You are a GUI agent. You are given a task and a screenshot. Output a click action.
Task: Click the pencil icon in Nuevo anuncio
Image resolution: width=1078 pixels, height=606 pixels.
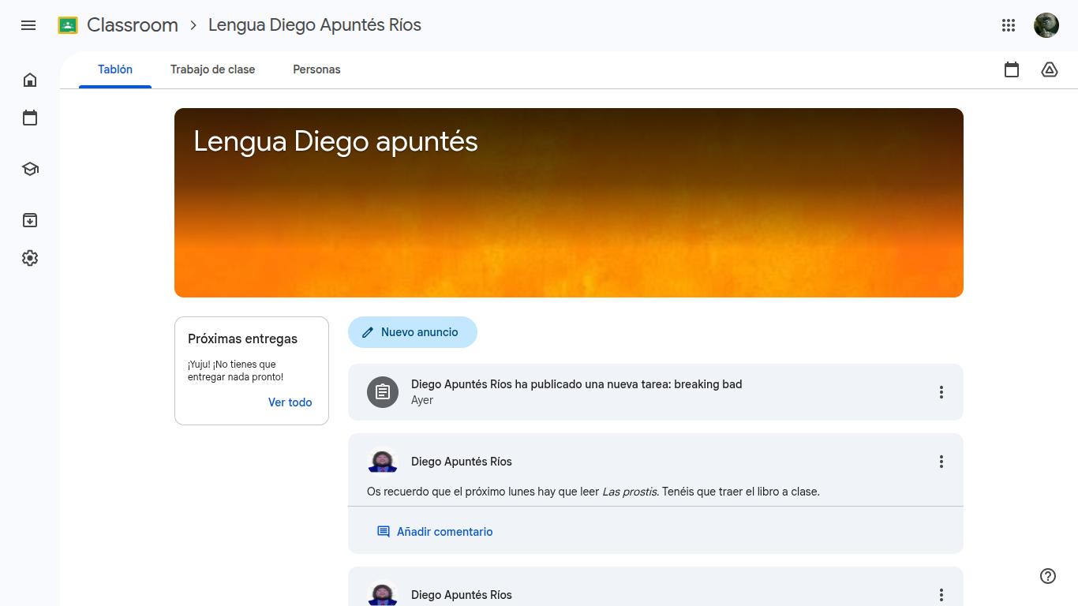tap(368, 333)
